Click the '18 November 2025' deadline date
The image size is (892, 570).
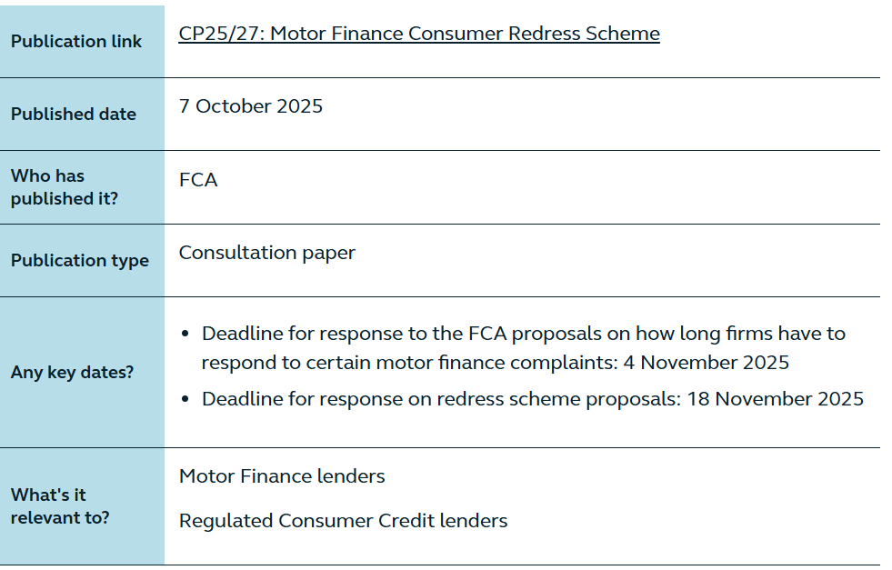773,399
